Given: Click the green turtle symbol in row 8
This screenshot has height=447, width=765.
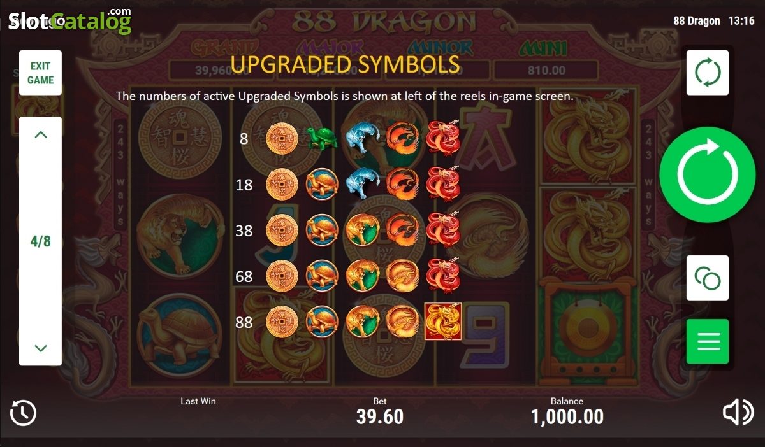Looking at the screenshot, I should click(x=322, y=138).
